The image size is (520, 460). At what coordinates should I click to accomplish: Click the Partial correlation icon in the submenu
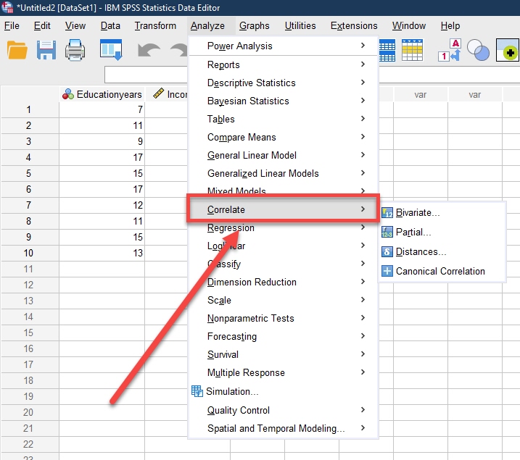click(x=387, y=232)
